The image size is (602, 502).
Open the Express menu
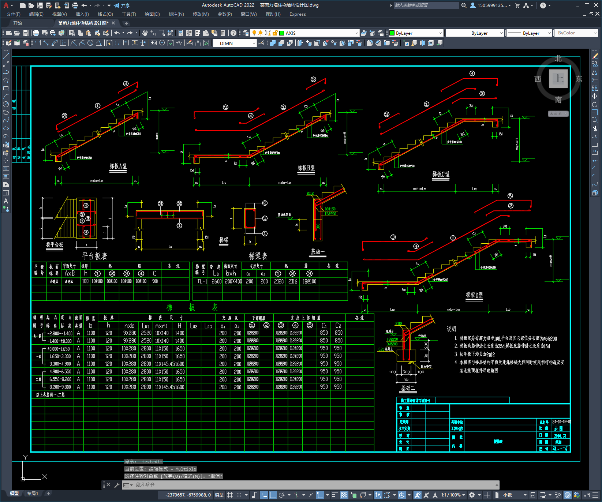click(x=298, y=14)
